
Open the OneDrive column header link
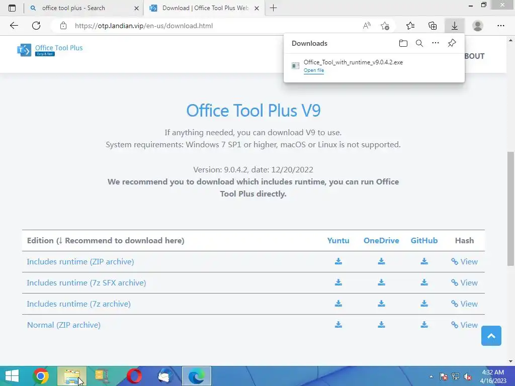click(x=381, y=241)
